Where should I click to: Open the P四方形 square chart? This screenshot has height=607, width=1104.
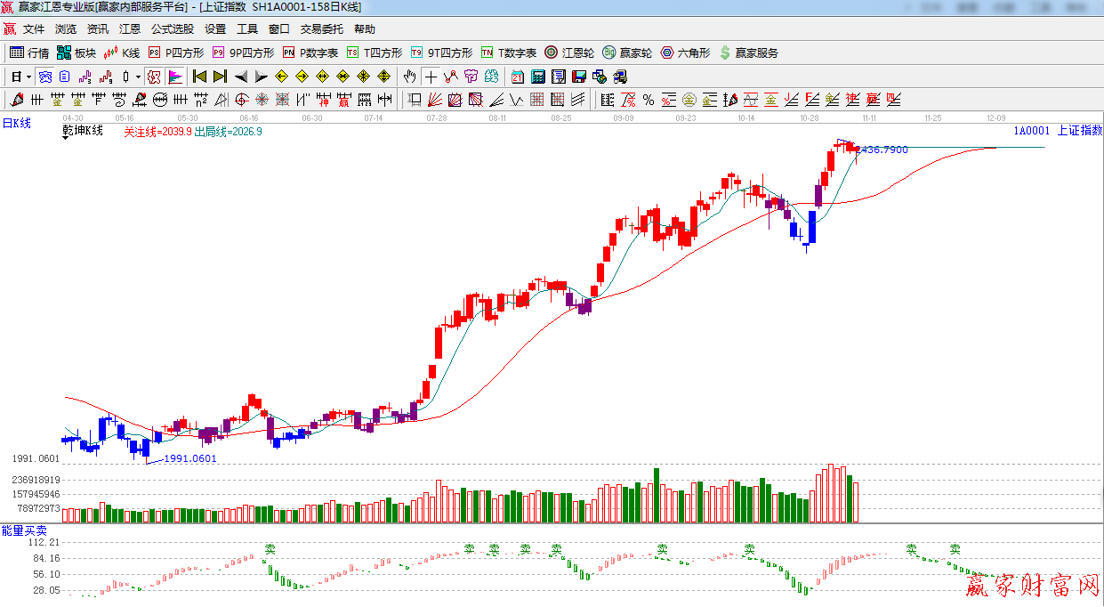pyautogui.click(x=176, y=53)
